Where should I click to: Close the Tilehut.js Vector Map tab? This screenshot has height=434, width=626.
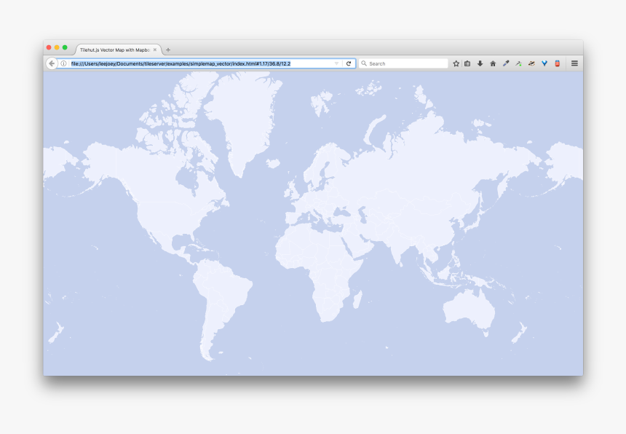click(x=155, y=50)
